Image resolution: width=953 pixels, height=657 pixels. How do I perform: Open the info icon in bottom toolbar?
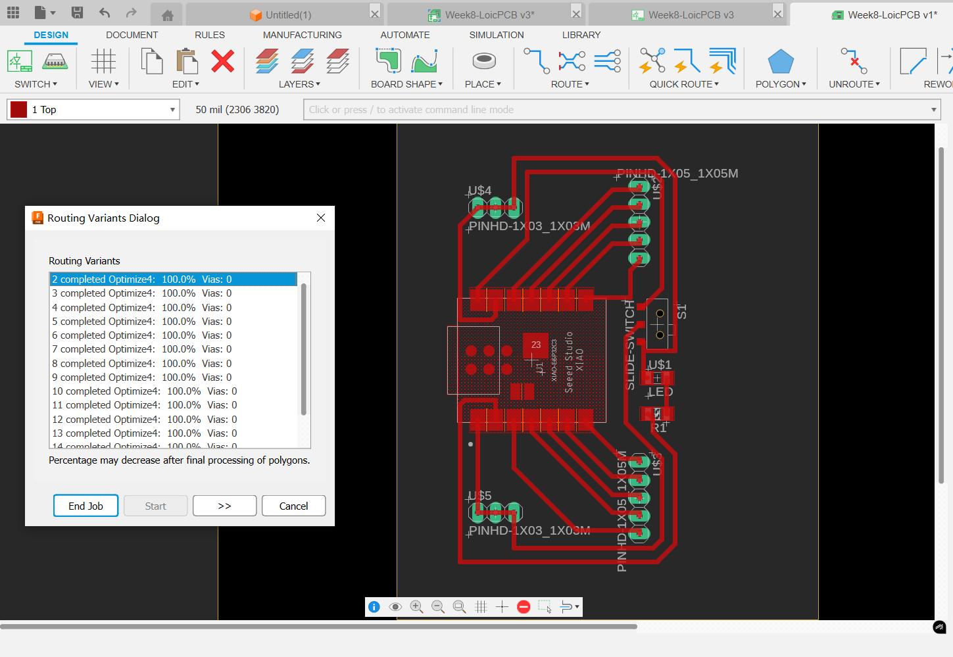(x=374, y=607)
